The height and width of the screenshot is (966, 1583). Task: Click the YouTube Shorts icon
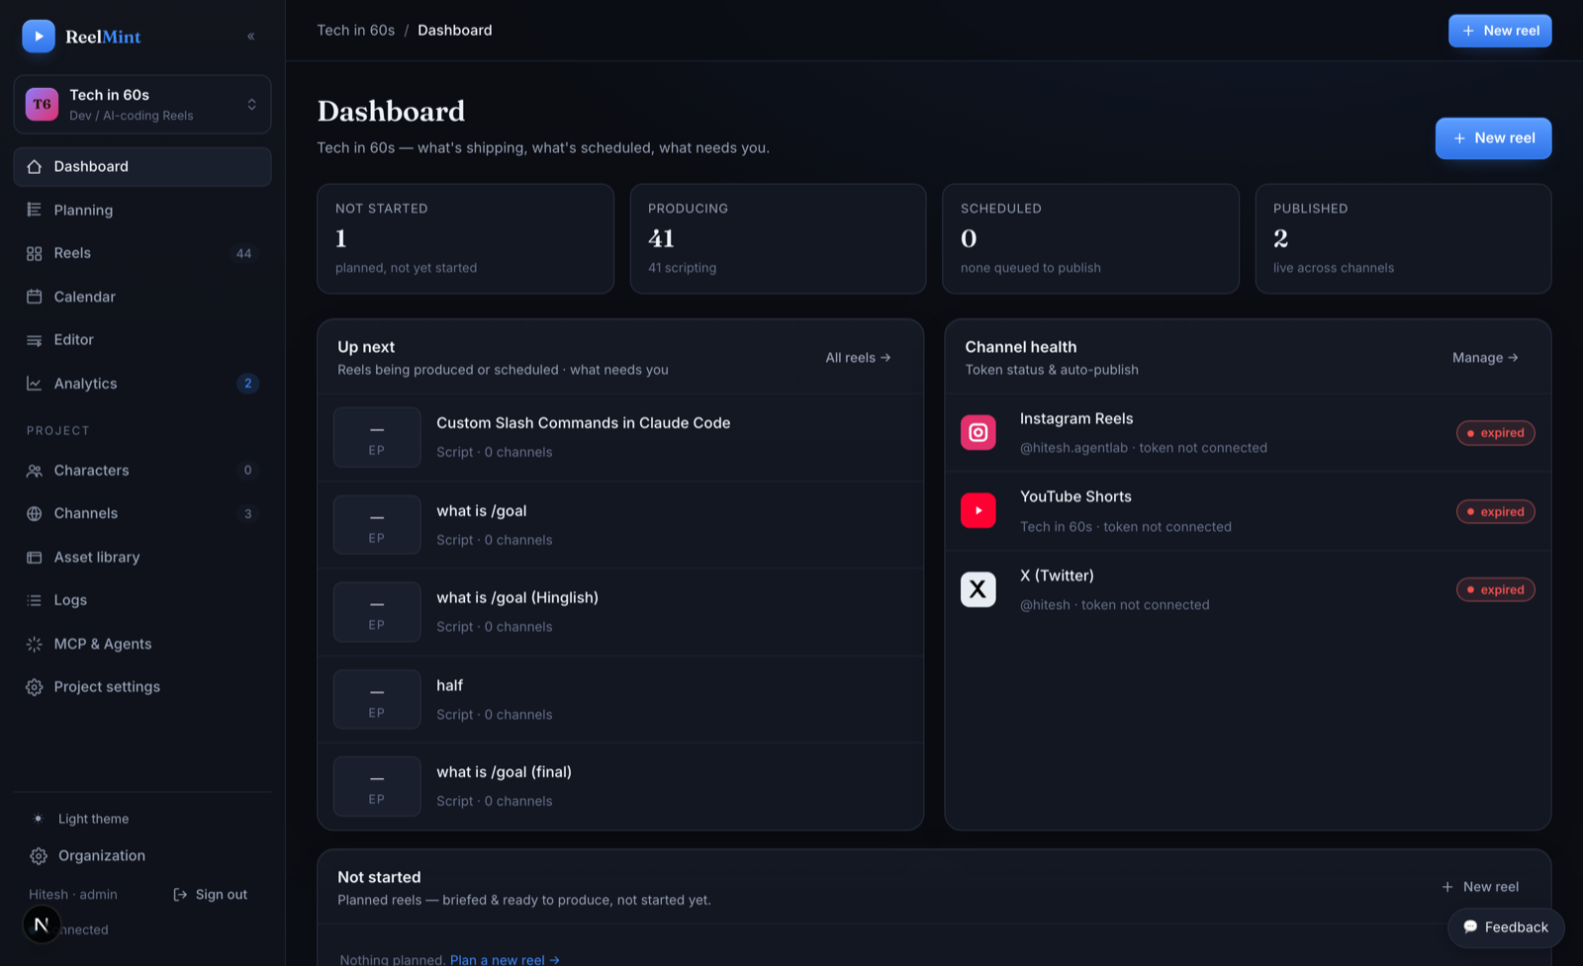(978, 510)
